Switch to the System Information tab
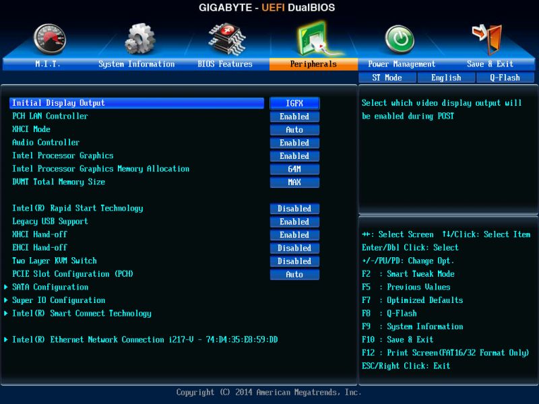 pyautogui.click(x=137, y=64)
